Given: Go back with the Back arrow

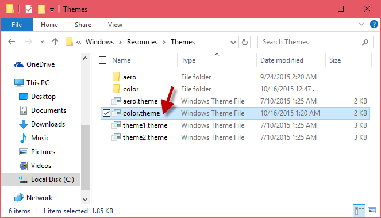Looking at the screenshot, I should pos(11,41).
